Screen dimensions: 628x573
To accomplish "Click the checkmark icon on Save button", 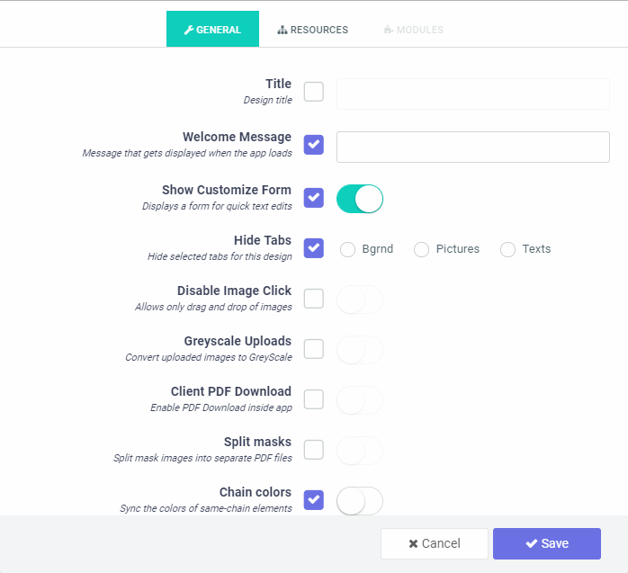I will (x=532, y=544).
